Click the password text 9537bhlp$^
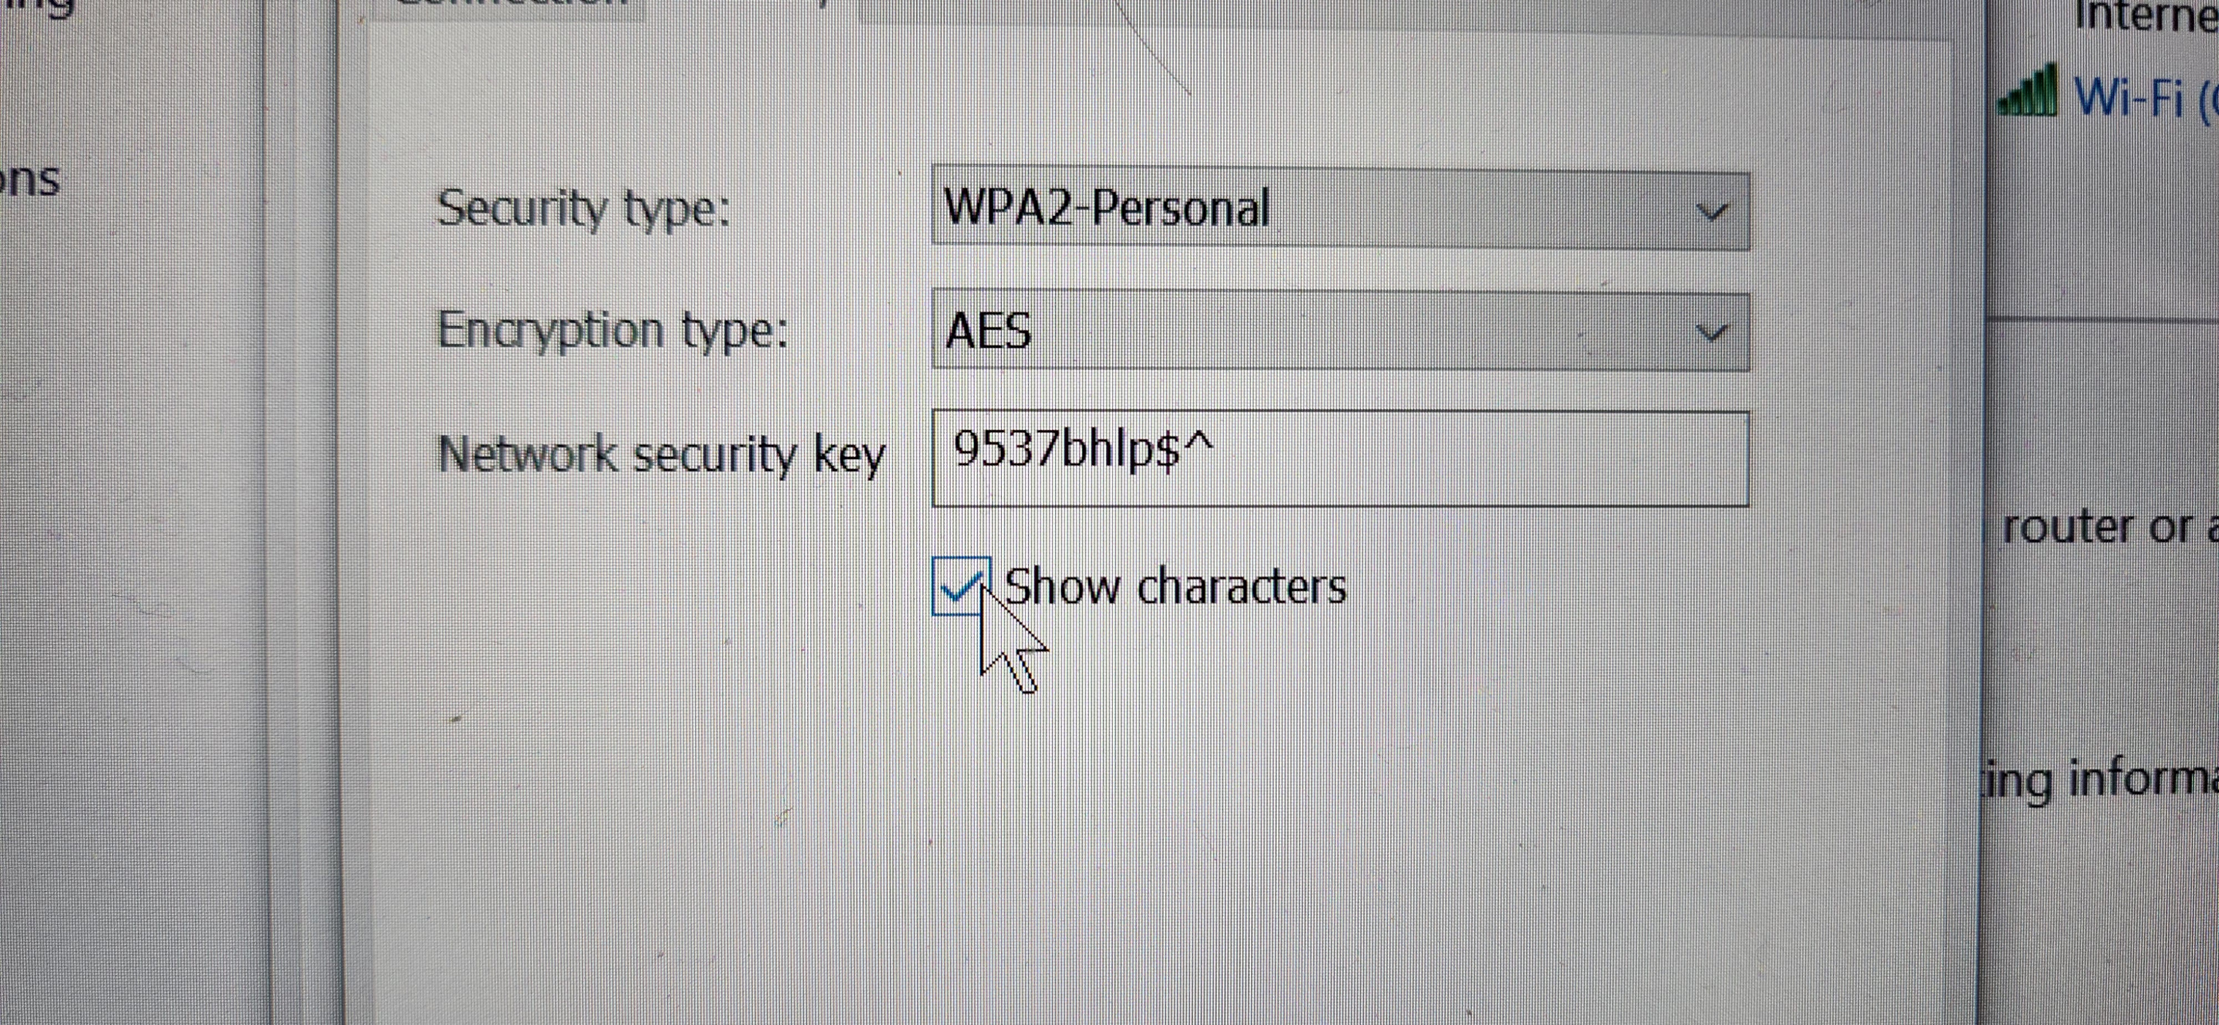 1083,450
